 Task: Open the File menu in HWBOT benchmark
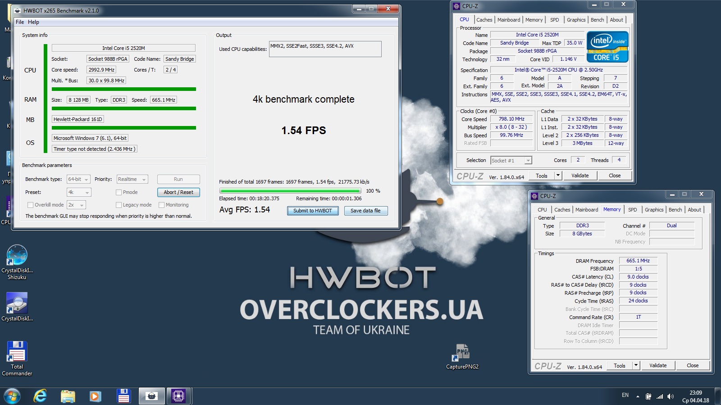click(x=20, y=22)
